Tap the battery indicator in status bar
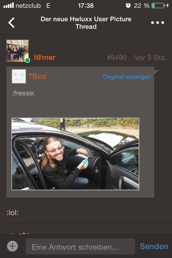The image size is (172, 258). (158, 5)
